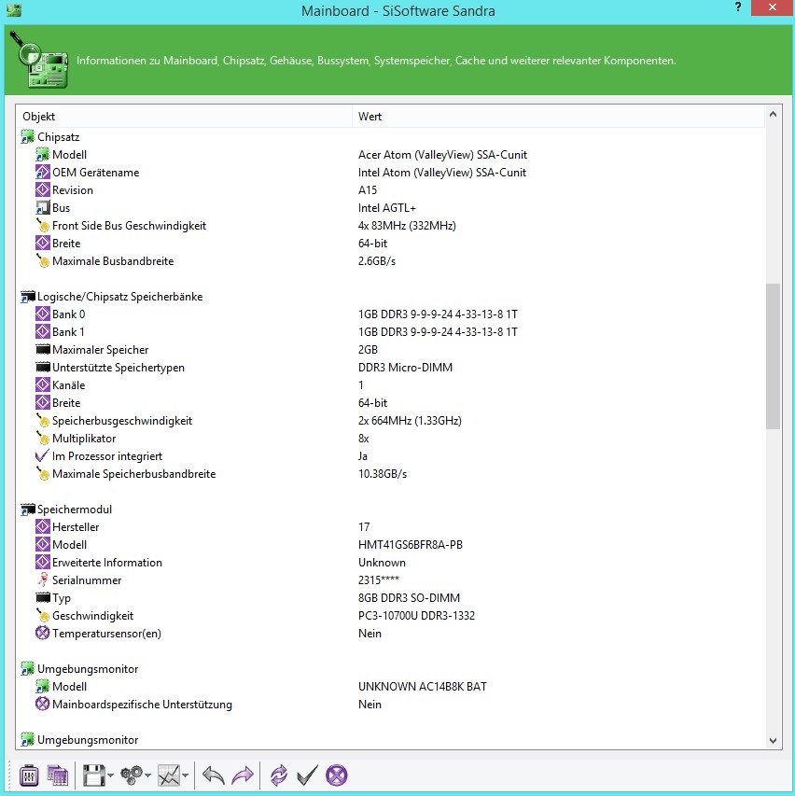The width and height of the screenshot is (795, 796).
Task: Click the copy tables toolbar icon
Action: [57, 775]
